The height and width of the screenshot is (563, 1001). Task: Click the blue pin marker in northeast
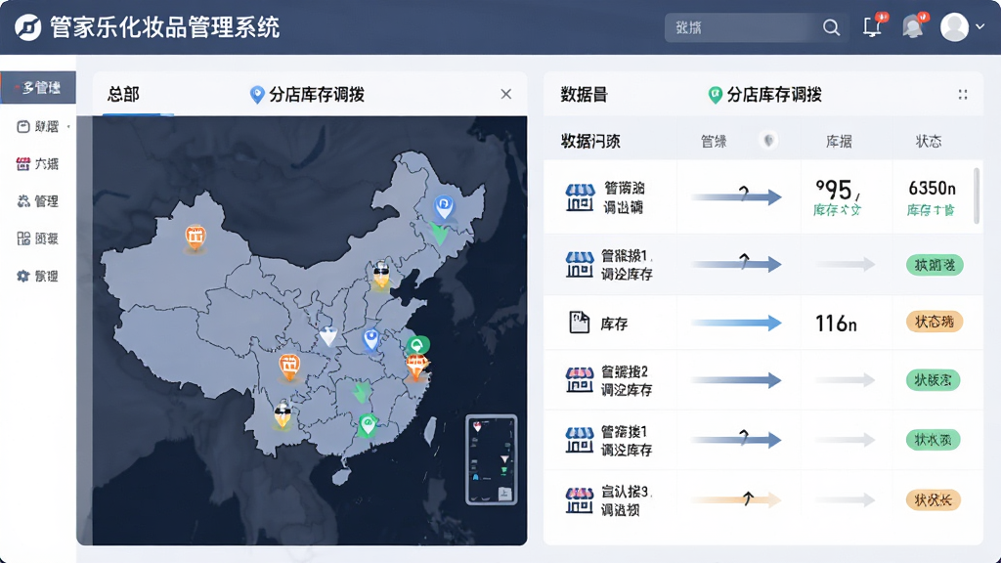pyautogui.click(x=444, y=208)
